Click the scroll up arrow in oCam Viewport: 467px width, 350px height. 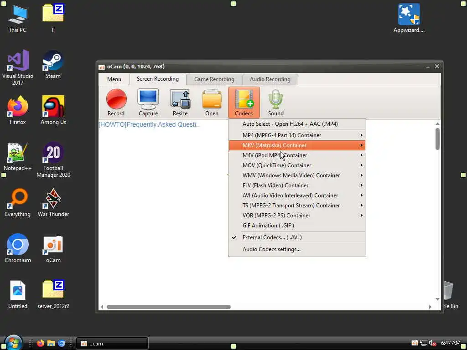coord(437,124)
